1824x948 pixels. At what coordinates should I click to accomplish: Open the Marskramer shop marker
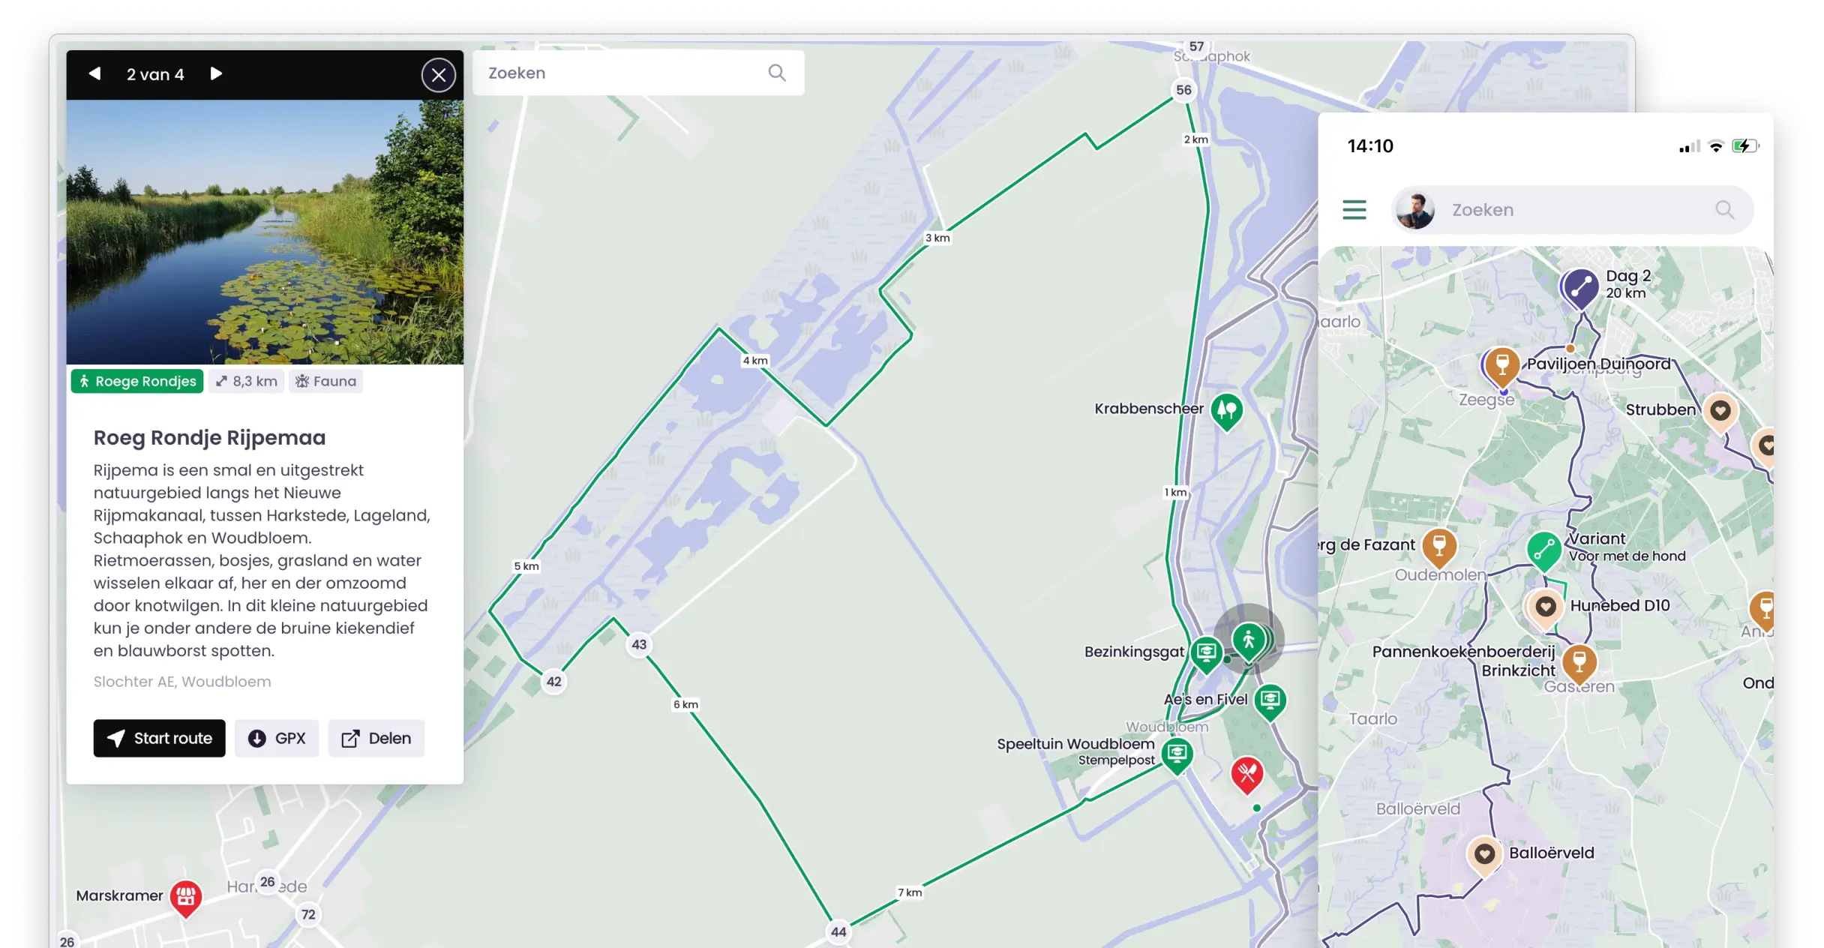(186, 898)
